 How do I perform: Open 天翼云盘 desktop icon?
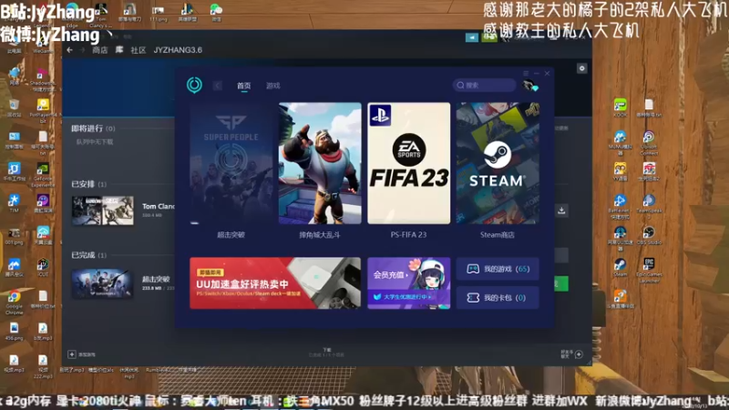(43, 235)
